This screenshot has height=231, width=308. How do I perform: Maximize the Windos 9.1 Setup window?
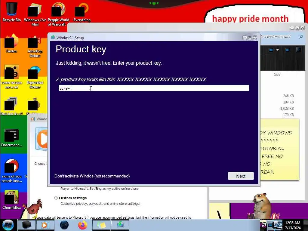click(x=250, y=38)
